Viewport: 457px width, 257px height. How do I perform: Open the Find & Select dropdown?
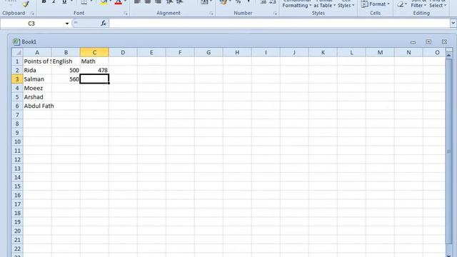tap(438, 4)
